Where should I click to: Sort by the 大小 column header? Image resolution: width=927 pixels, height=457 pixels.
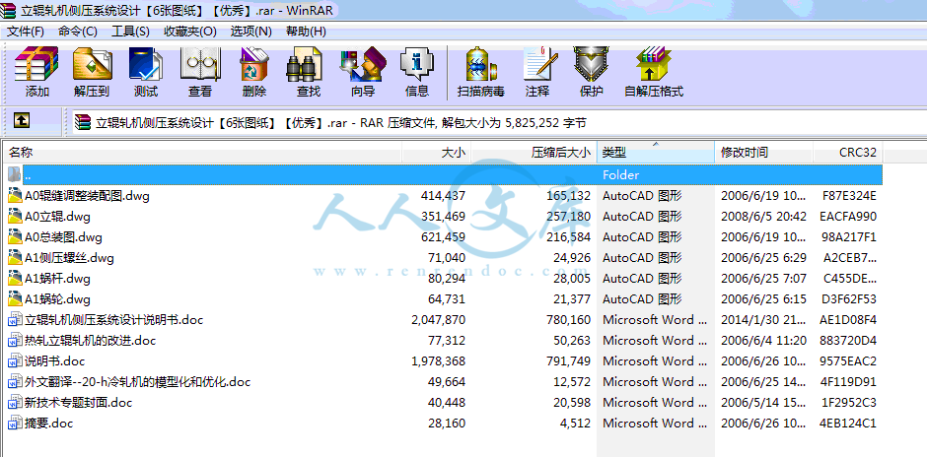(x=436, y=153)
